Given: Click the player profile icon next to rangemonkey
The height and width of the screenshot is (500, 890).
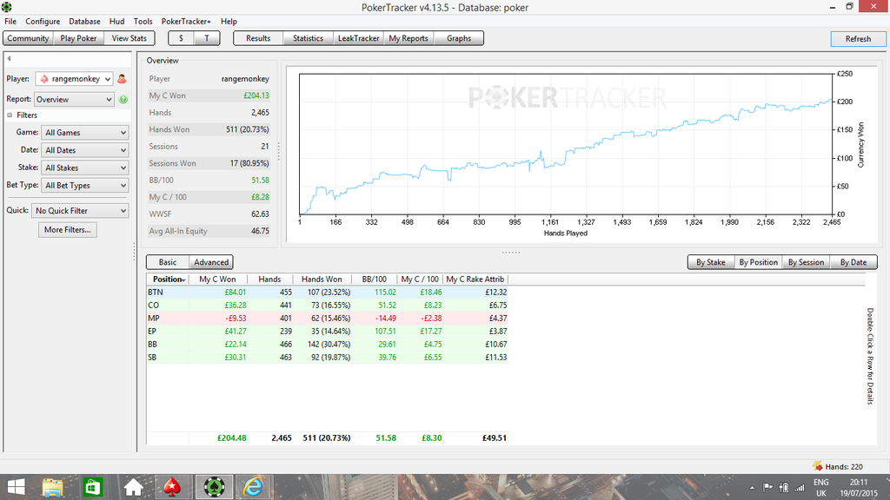Looking at the screenshot, I should 122,79.
